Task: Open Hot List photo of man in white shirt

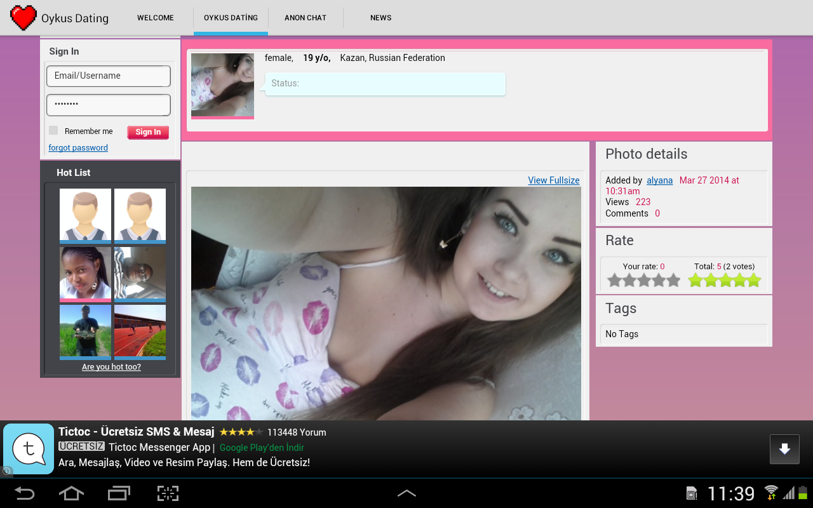Action: (x=140, y=274)
